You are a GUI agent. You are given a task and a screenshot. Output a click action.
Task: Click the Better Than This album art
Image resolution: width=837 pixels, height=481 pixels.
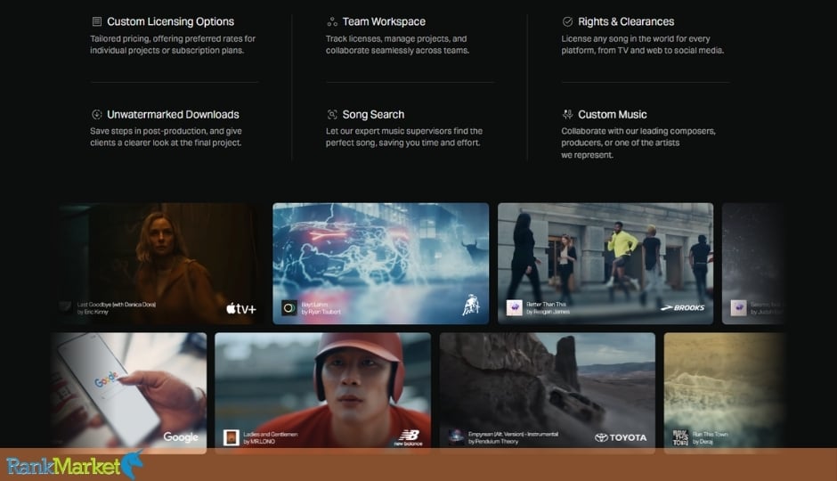pos(514,308)
